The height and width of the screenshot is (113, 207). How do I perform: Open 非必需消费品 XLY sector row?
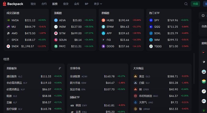click(34, 83)
